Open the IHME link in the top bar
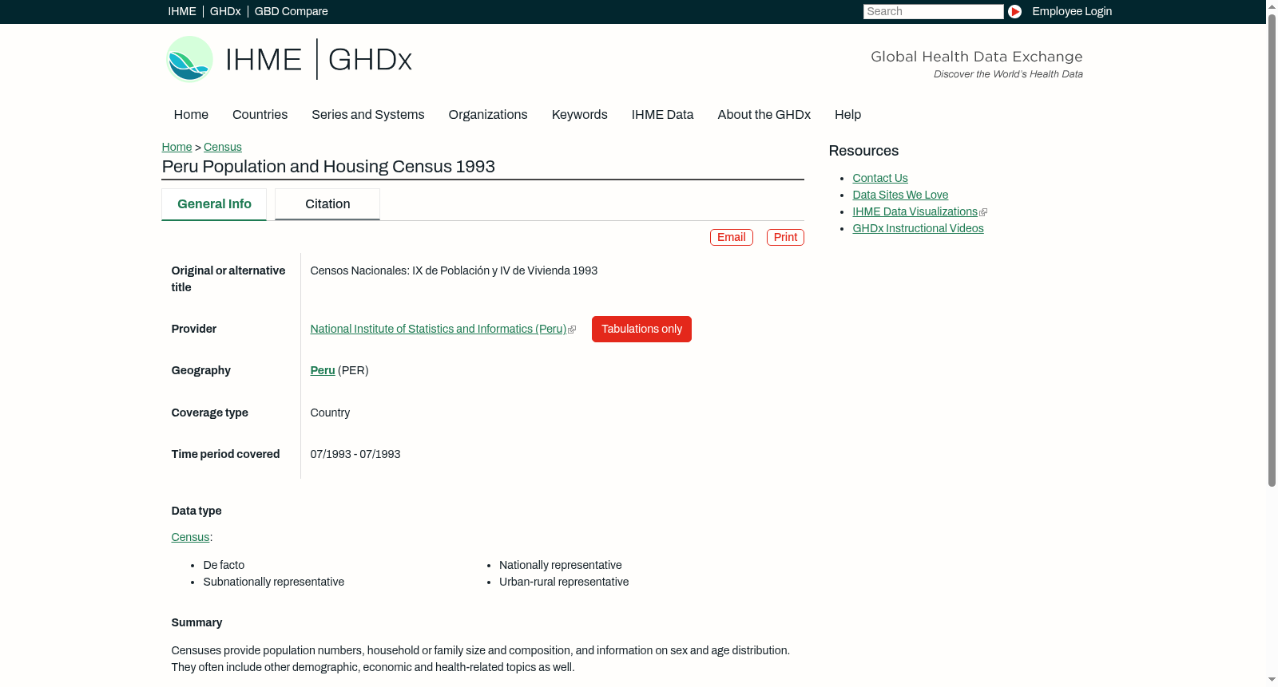 click(182, 11)
